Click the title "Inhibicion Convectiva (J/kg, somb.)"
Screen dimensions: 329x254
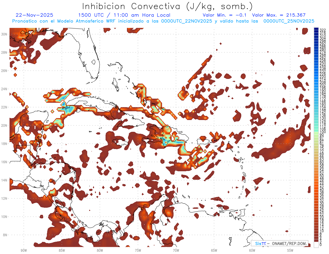(x=168, y=6)
